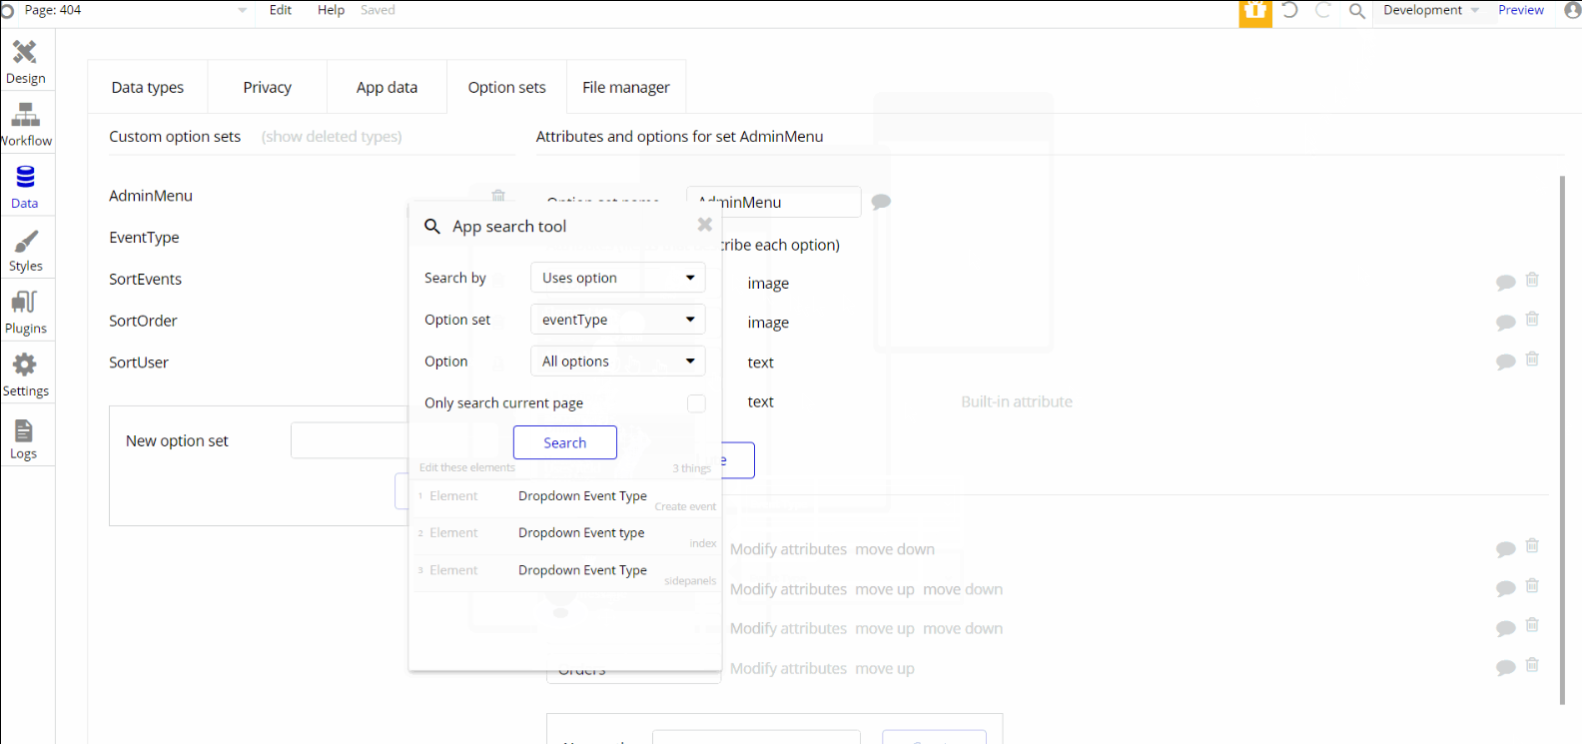Image resolution: width=1582 pixels, height=744 pixels.
Task: Expand the All options dropdown
Action: 617,362
